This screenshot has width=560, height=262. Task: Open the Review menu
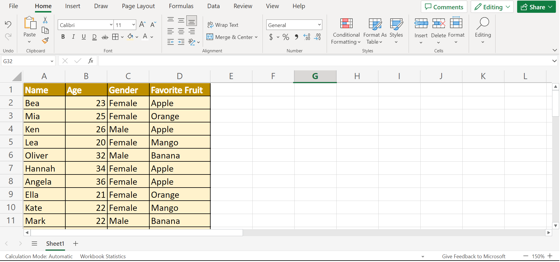point(243,6)
